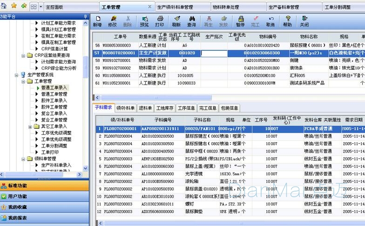Open 预览 print preview from toolbar

[144, 21]
